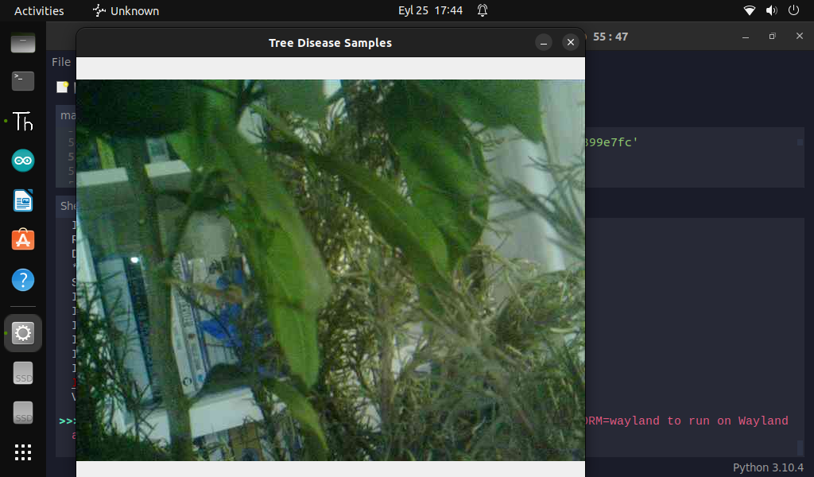Launch Arduino IDE from the dock
The image size is (814, 477).
pyautogui.click(x=23, y=161)
